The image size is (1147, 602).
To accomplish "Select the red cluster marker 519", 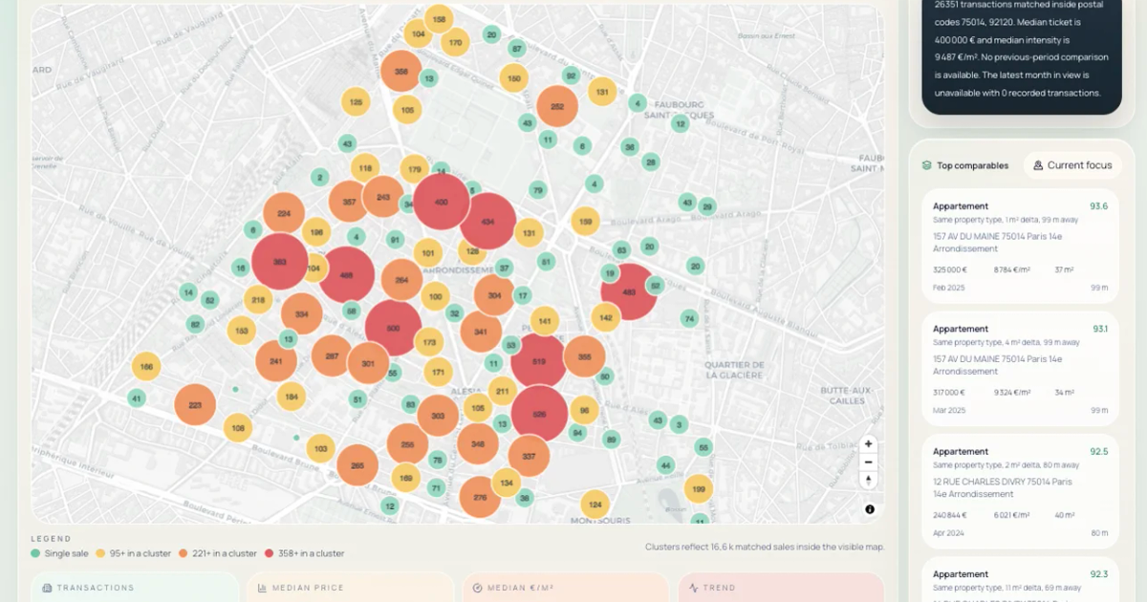I will click(538, 361).
